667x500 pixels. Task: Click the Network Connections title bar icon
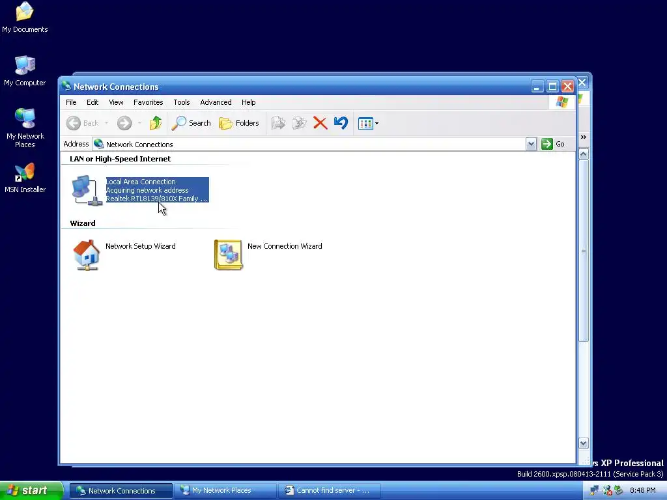[66, 87]
